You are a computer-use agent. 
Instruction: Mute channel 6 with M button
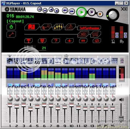pos(44,93)
